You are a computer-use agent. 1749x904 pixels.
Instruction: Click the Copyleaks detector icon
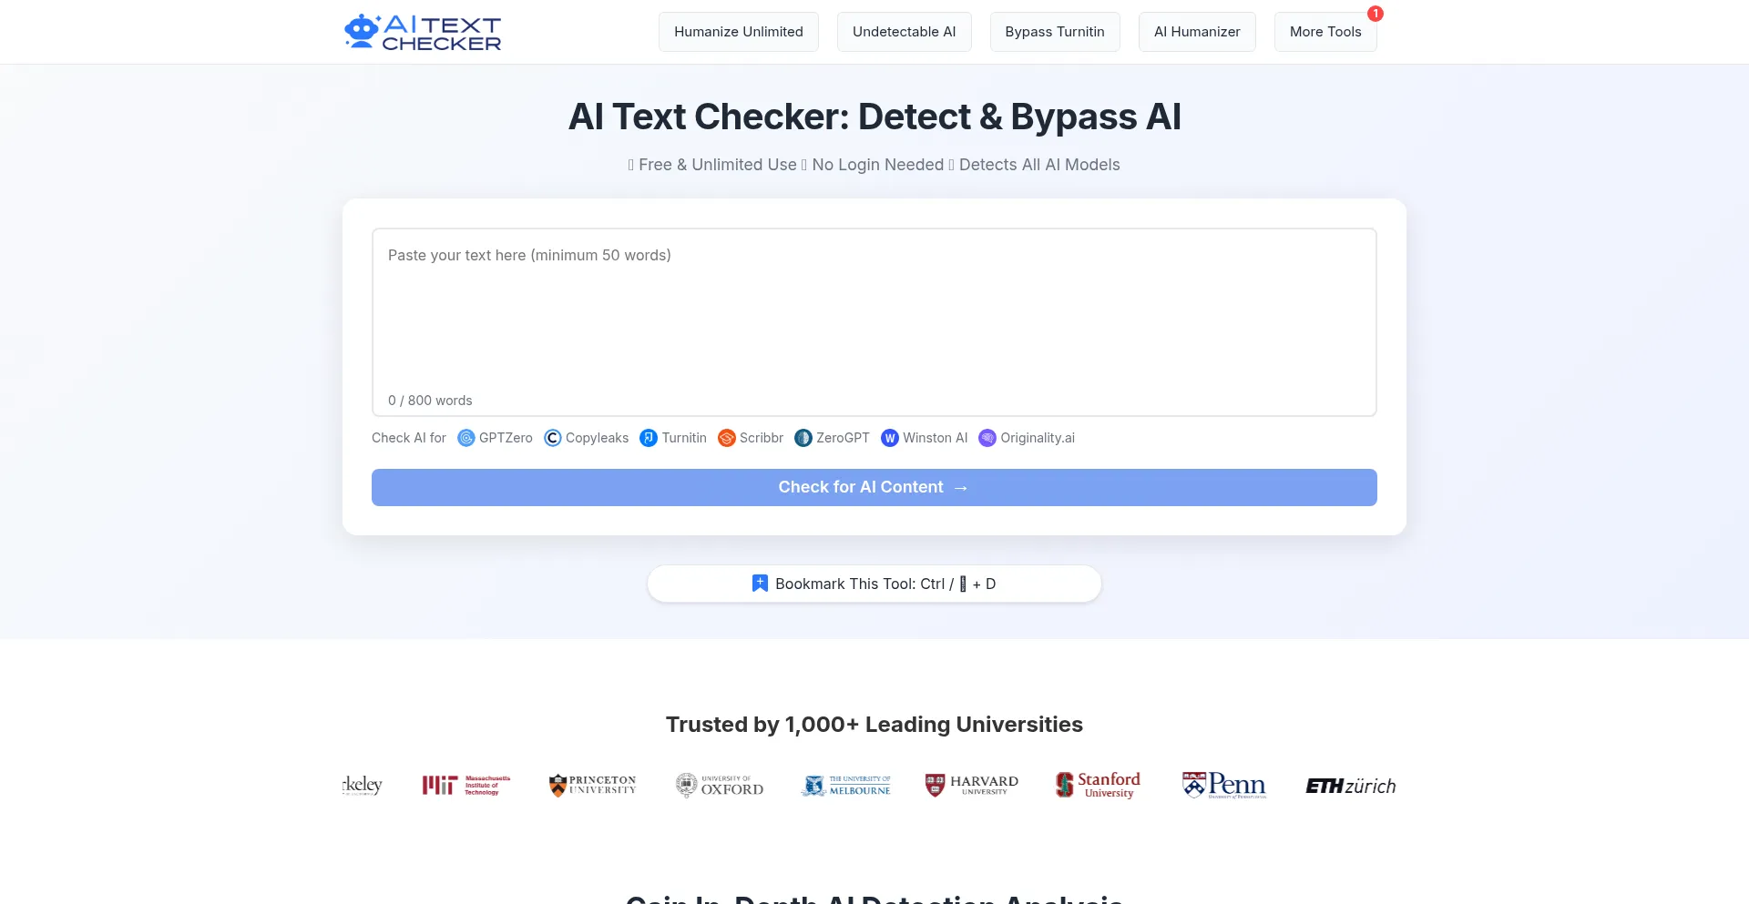pos(553,438)
